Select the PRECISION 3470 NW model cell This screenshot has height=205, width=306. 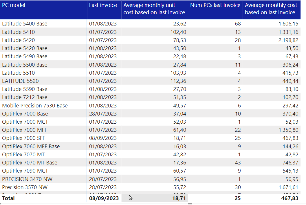coord(27,179)
